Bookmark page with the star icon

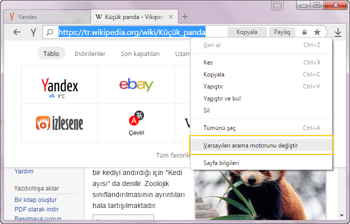[x=317, y=32]
